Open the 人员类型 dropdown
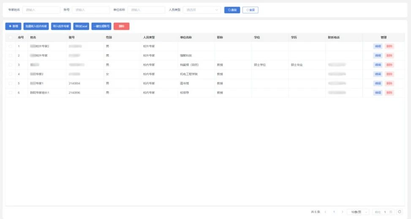Image resolution: width=411 pixels, height=219 pixels. [x=202, y=10]
